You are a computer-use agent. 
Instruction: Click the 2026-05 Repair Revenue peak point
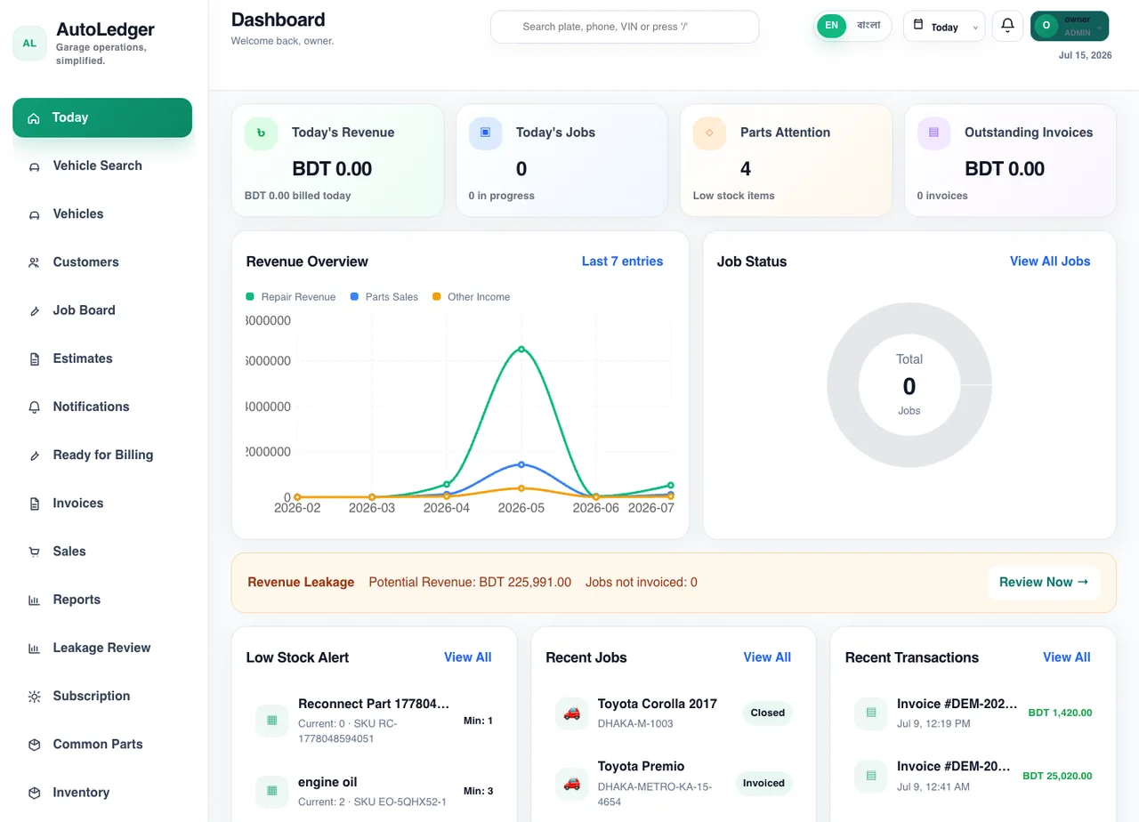pos(521,349)
